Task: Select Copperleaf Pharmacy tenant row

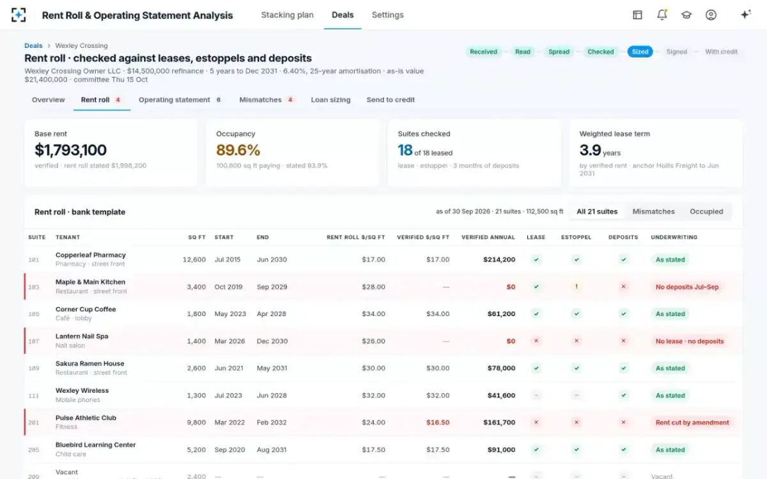Action: [383, 260]
